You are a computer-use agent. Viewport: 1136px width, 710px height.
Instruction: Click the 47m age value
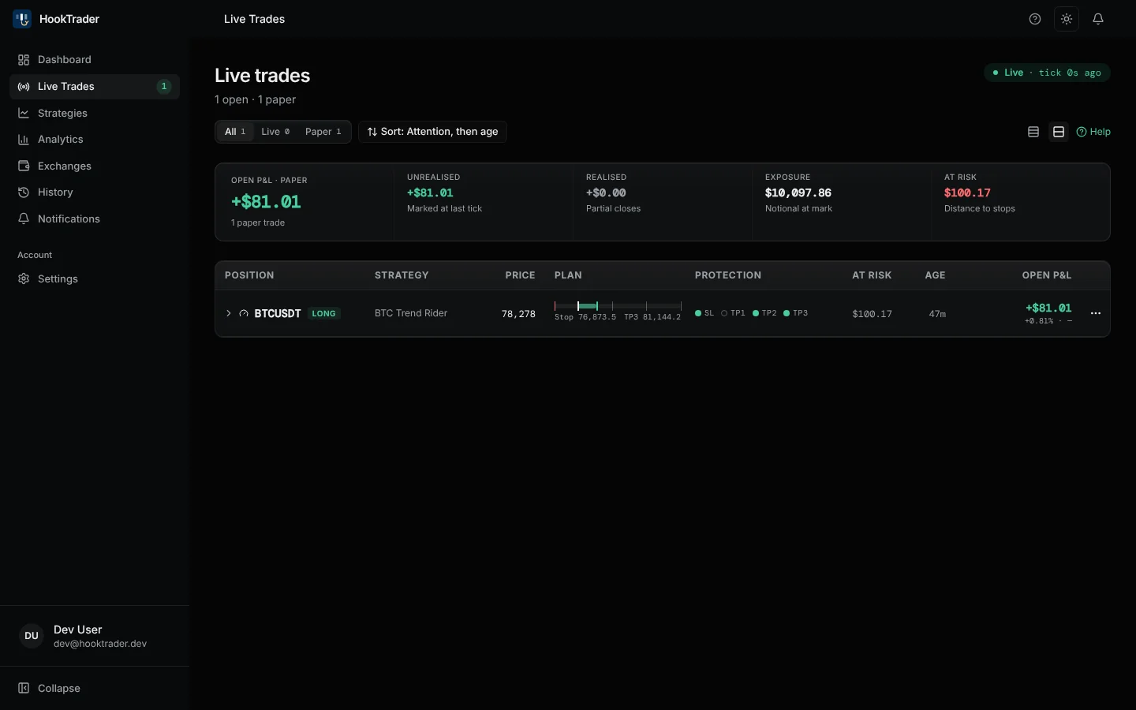(937, 314)
